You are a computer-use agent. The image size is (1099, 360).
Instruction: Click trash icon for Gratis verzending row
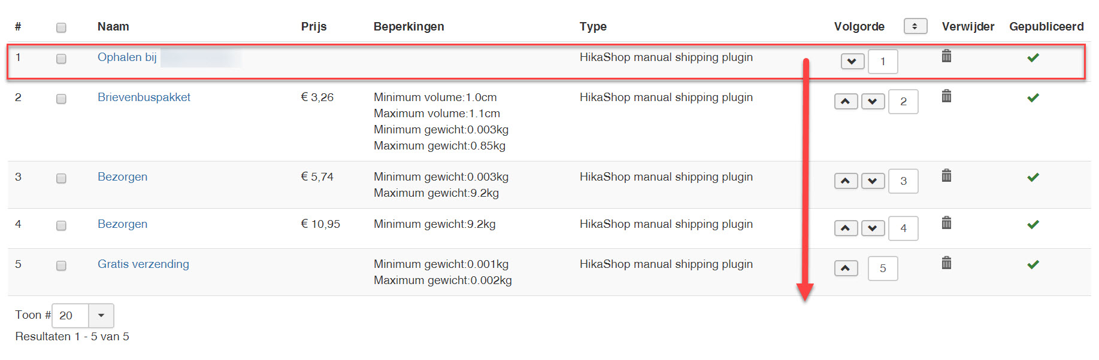point(946,263)
